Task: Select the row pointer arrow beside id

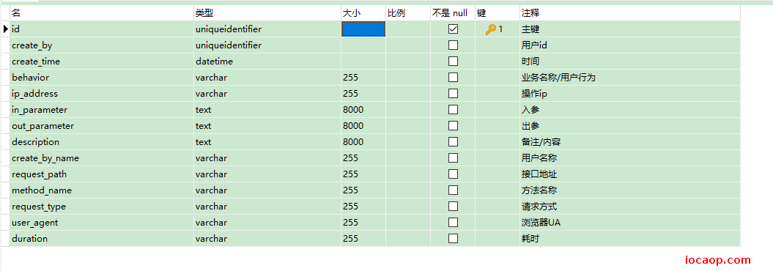Action: [5, 29]
